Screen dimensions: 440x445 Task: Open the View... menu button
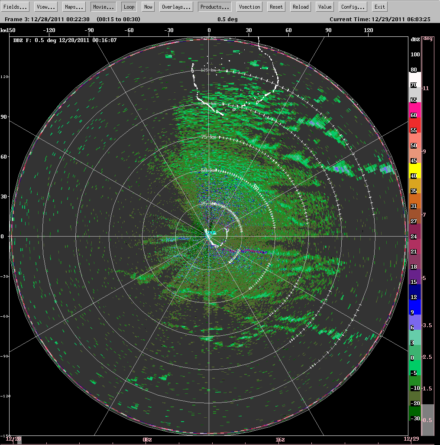coord(45,7)
